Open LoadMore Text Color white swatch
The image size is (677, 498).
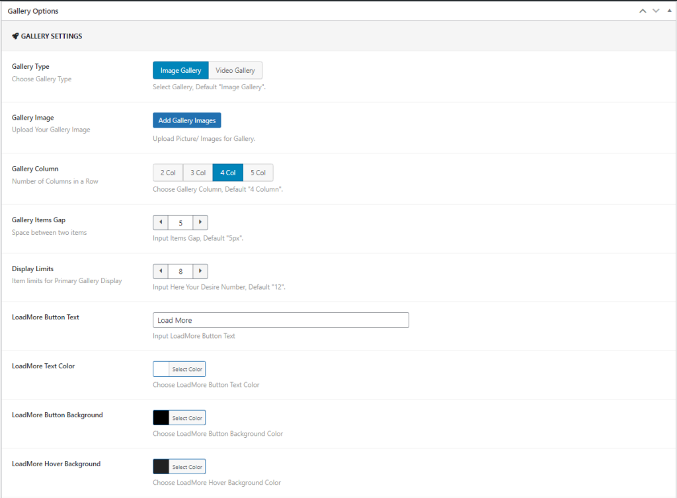pyautogui.click(x=161, y=369)
